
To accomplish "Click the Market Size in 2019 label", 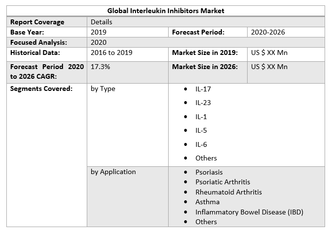I will [x=205, y=53].
